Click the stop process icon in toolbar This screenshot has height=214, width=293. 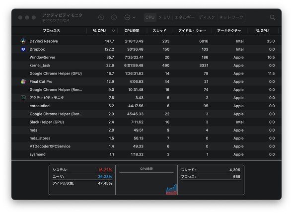101,17
